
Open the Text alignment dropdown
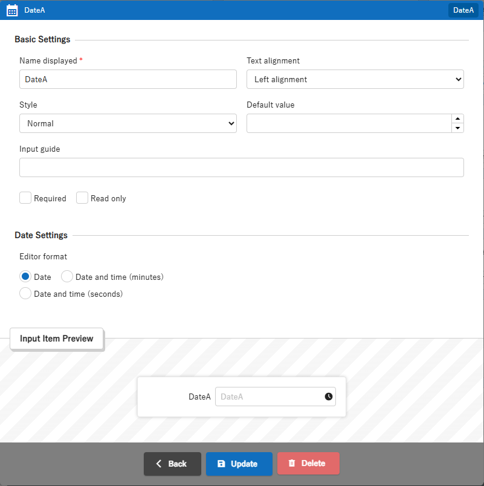click(355, 79)
